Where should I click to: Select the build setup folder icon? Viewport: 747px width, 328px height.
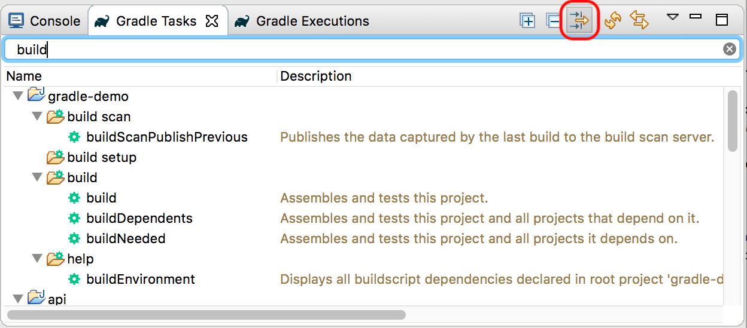coord(56,157)
